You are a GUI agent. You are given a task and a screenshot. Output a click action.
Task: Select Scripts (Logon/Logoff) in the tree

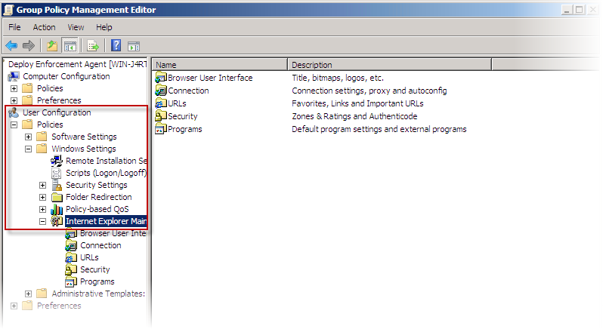105,173
